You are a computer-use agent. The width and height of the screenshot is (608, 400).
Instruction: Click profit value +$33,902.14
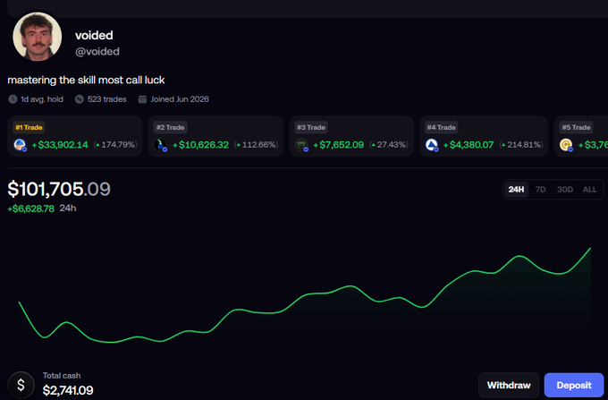click(x=60, y=145)
